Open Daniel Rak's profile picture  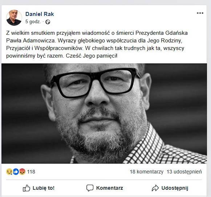[x=14, y=18]
